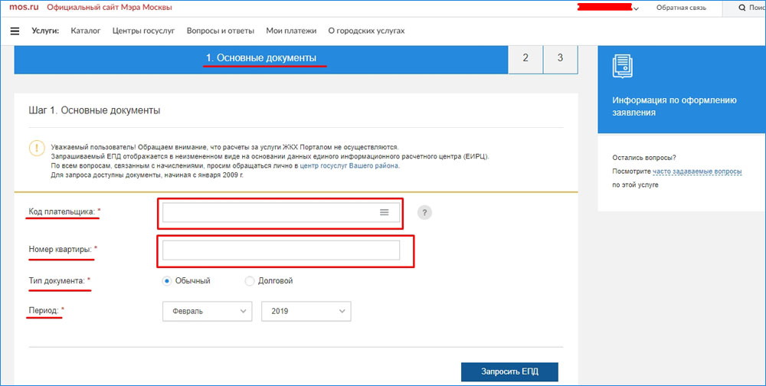Click the document information icon

623,66
